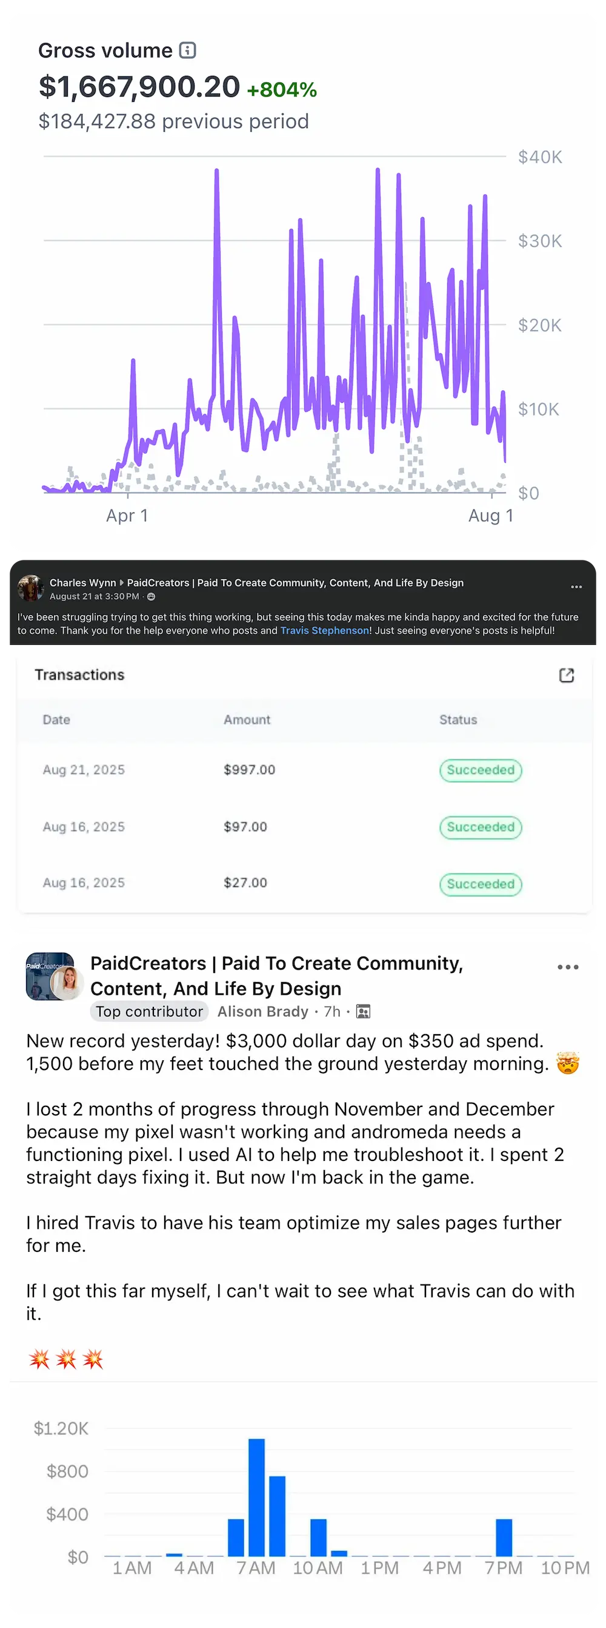Click the Gross volume info icon
The width and height of the screenshot is (606, 1628).
click(x=187, y=50)
